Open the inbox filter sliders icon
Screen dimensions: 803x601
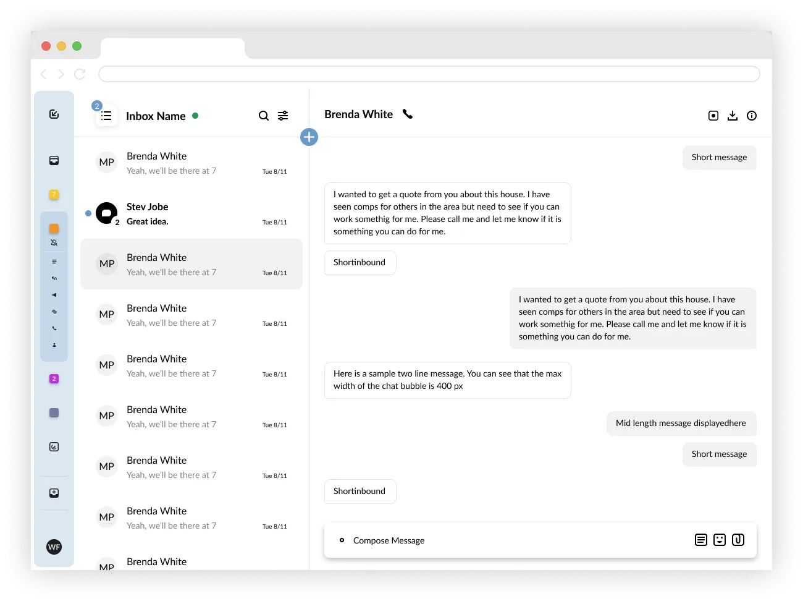283,116
